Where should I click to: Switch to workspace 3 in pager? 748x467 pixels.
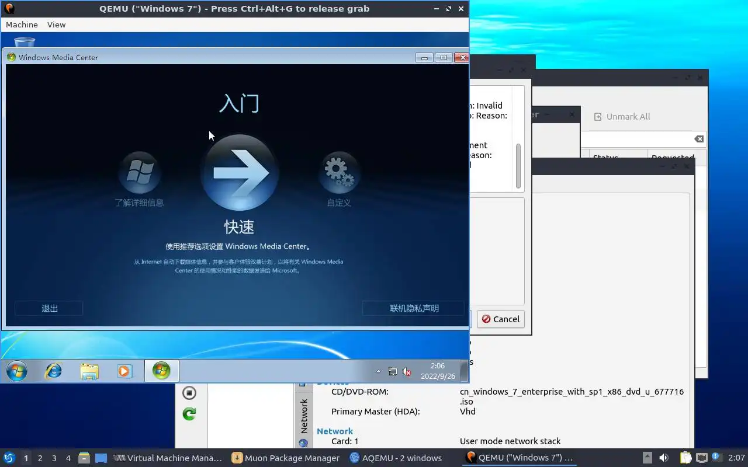coord(54,458)
